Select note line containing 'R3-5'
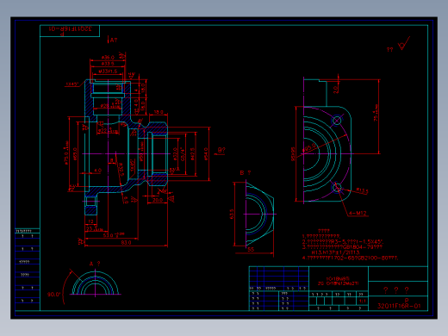 click(342, 242)
